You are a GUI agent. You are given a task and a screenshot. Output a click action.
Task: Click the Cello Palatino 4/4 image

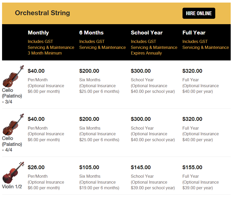pos(13,125)
